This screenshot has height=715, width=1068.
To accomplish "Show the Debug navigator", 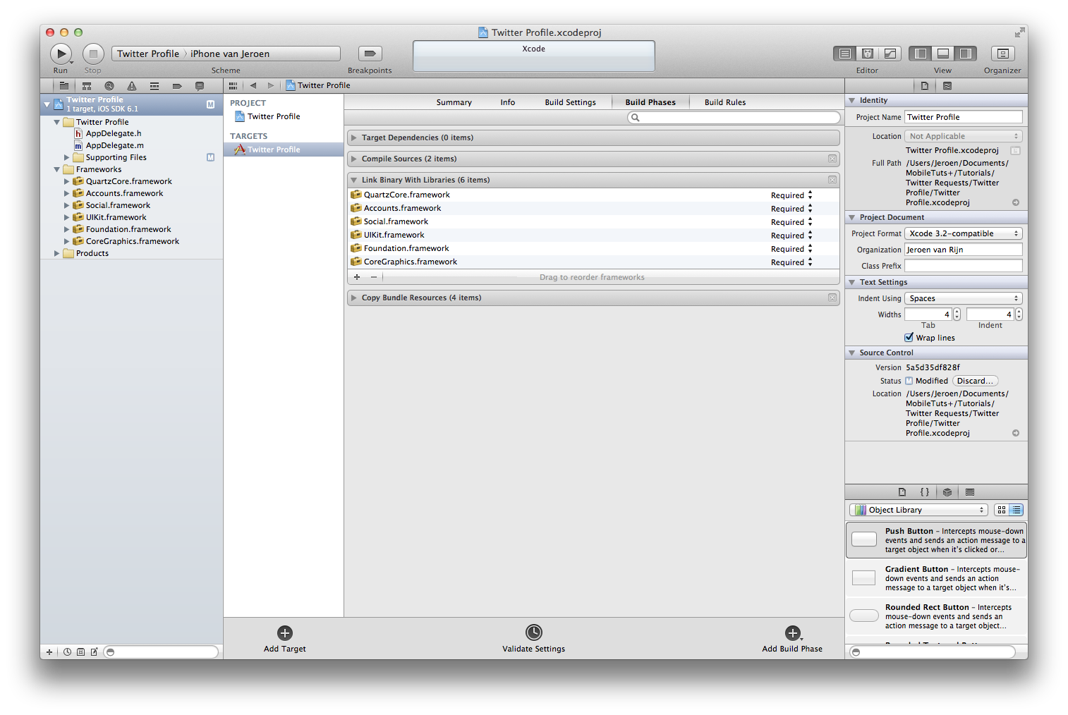I will (x=154, y=86).
